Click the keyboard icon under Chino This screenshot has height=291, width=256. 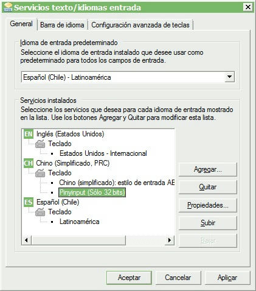pyautogui.click(x=40, y=173)
